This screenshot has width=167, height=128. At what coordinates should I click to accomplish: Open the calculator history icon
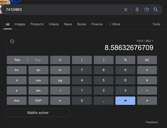coord(12,41)
